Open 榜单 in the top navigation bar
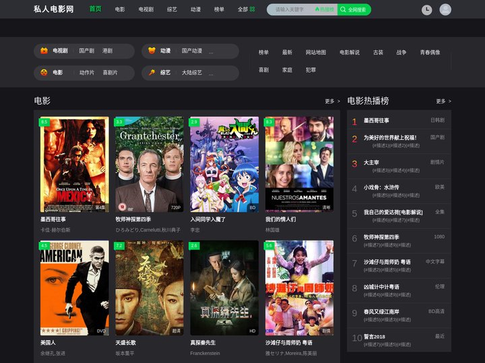The width and height of the screenshot is (485, 363). click(x=219, y=9)
